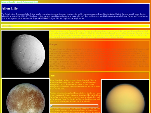Click the Europa section heading
Viewport: 151px width, 113px height.
[x=53, y=44]
